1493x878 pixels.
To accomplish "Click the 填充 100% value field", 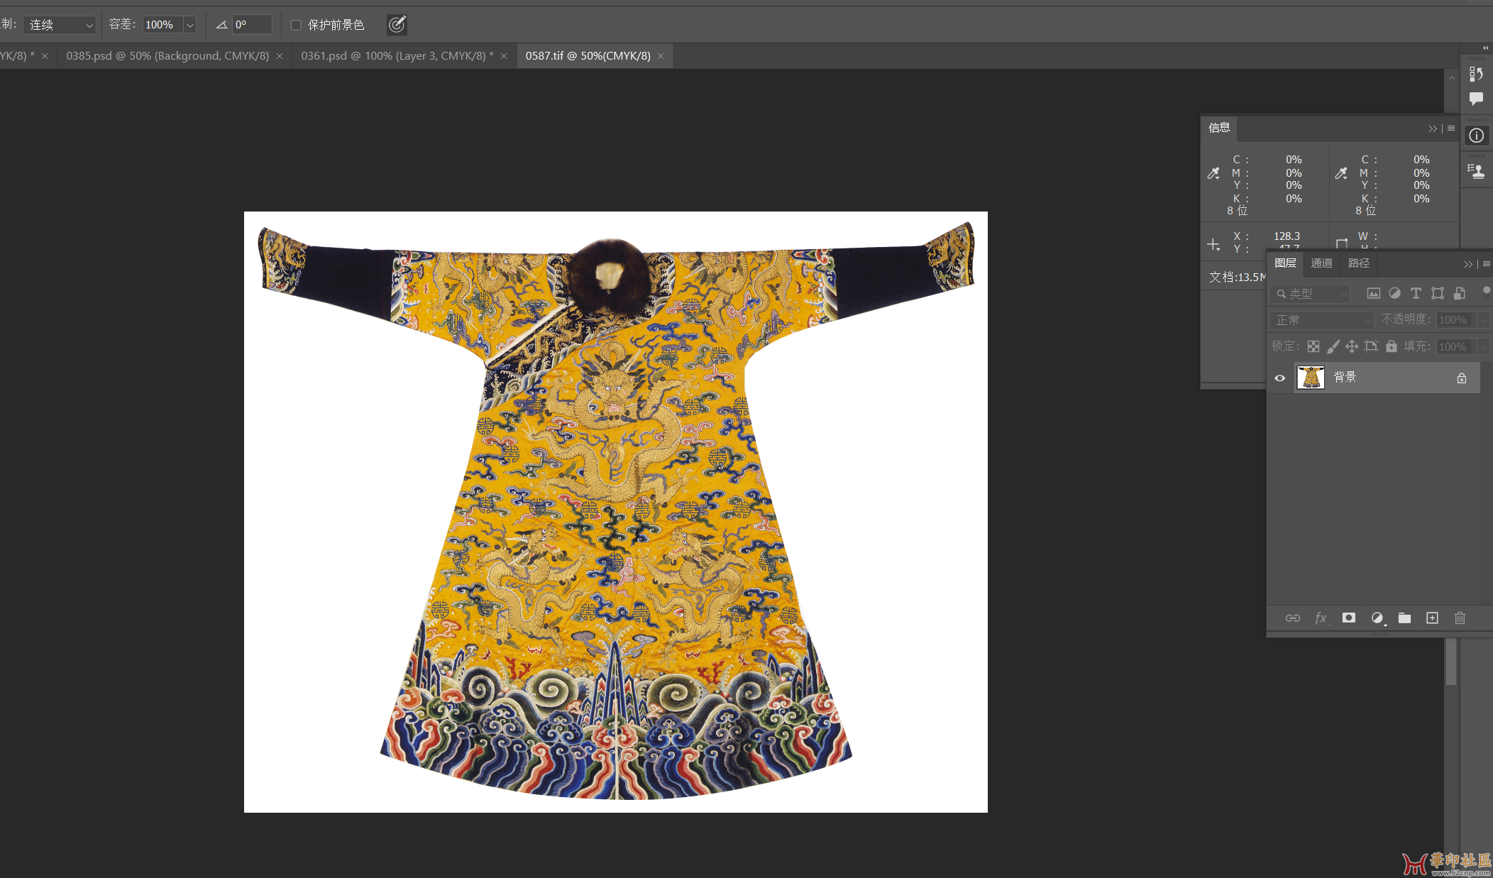I will [x=1456, y=347].
